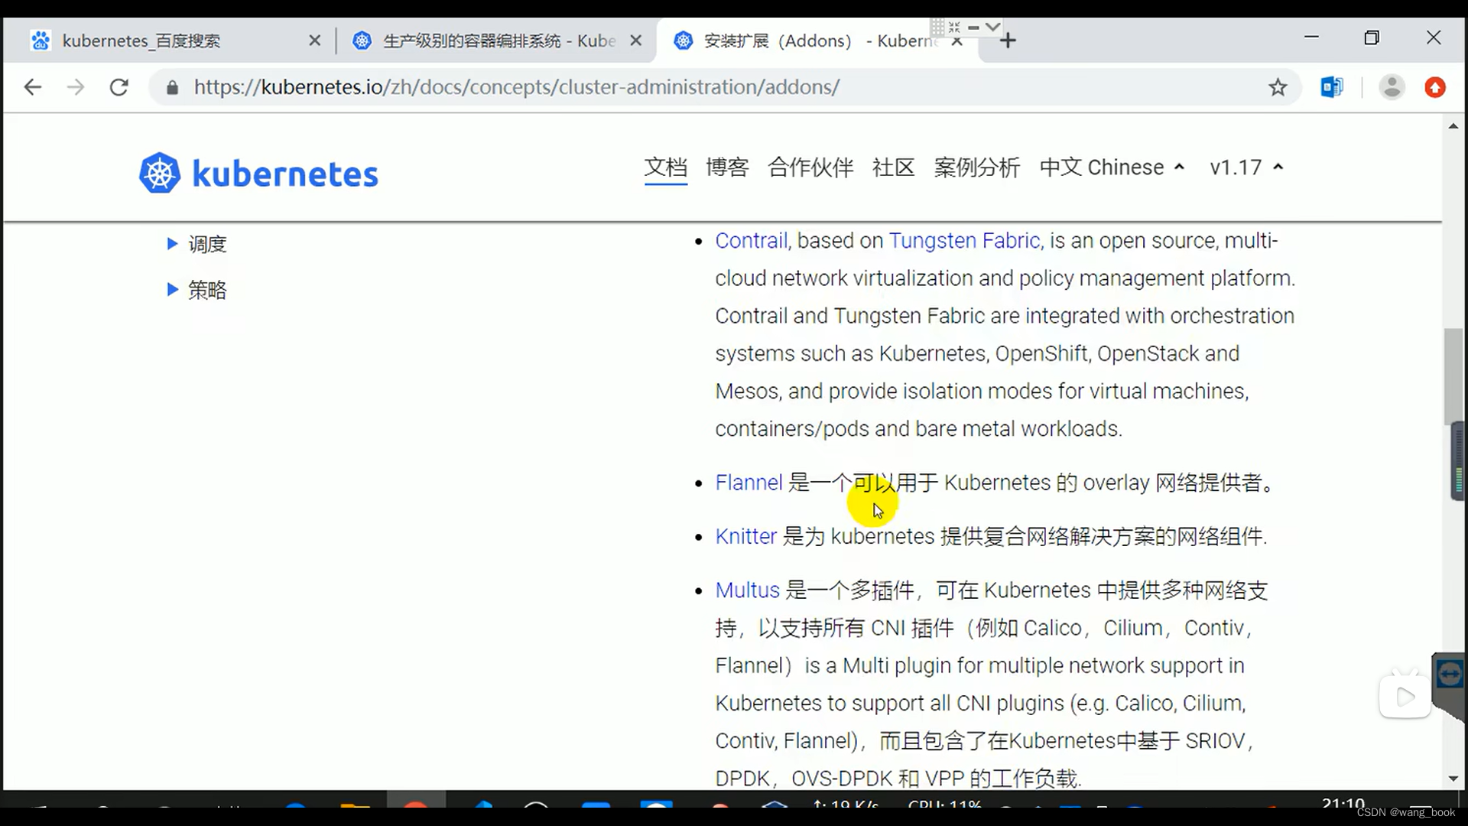
Task: Open the blue translate extension icon
Action: (x=1332, y=87)
